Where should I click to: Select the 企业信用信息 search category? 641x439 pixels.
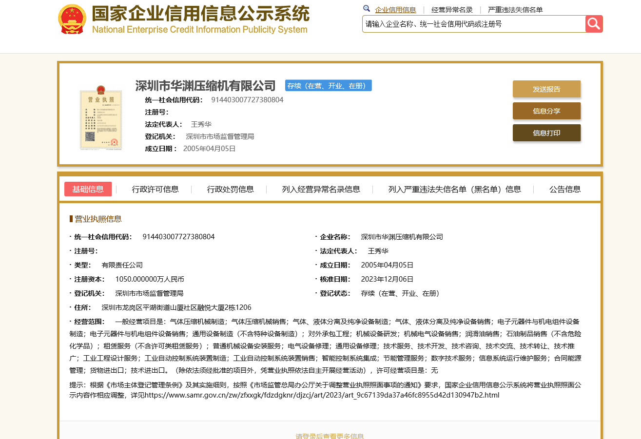click(395, 10)
